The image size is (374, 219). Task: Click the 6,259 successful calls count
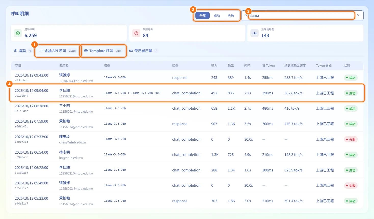click(x=31, y=36)
